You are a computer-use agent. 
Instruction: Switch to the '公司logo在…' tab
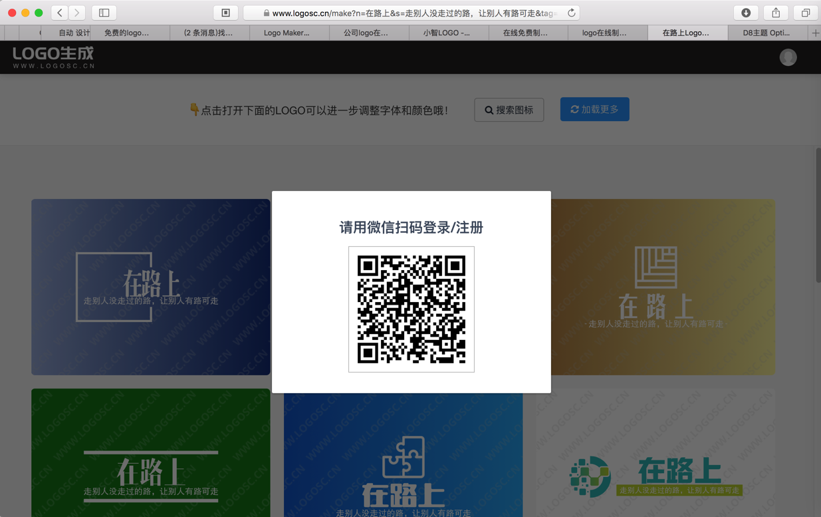click(369, 33)
